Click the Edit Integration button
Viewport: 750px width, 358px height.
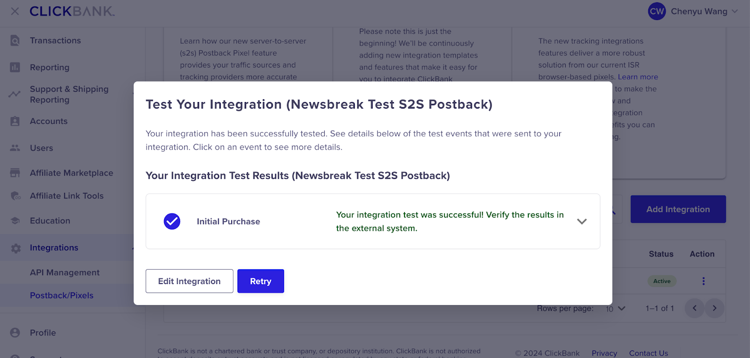pos(189,281)
